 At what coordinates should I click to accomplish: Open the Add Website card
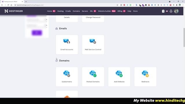coord(119,77)
